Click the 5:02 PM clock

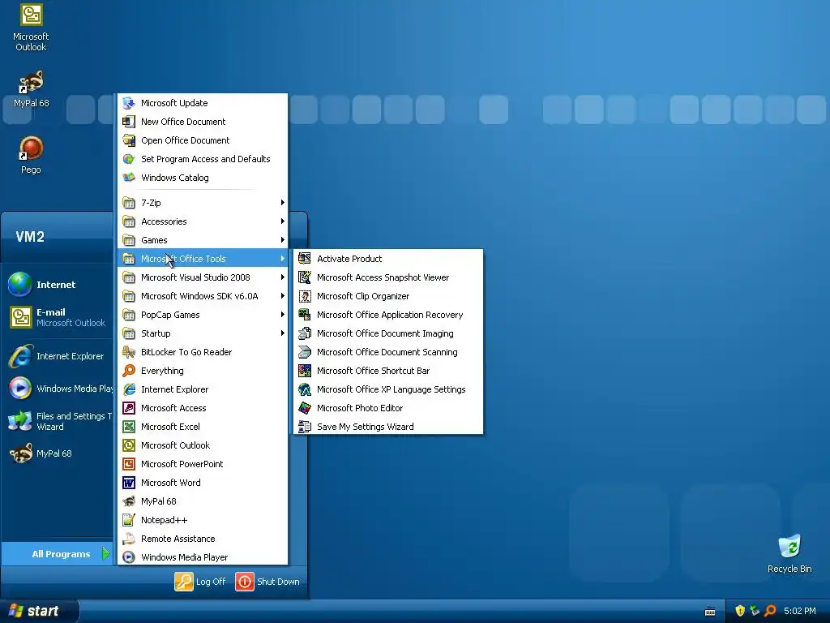click(x=800, y=611)
